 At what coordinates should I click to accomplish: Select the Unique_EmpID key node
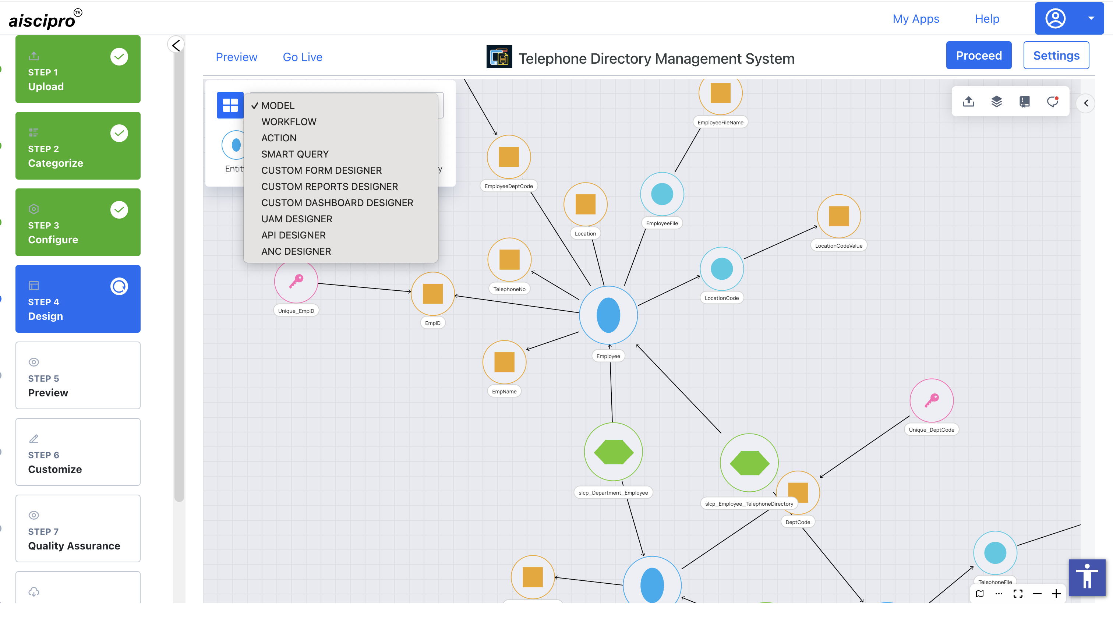[296, 281]
